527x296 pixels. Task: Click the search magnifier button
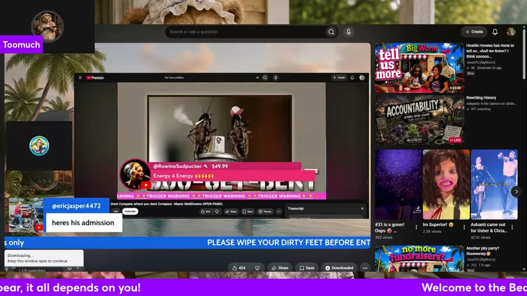tap(331, 32)
